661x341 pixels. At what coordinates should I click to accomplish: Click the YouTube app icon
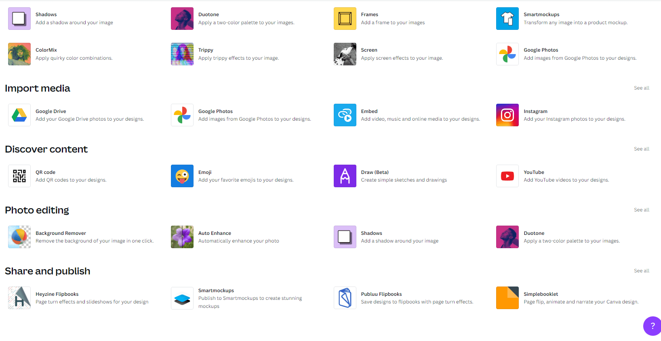pos(507,176)
